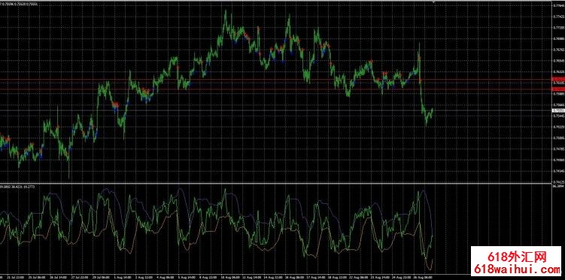Click the 0.77425 price scale label
The image size is (565, 280).
(x=558, y=17)
